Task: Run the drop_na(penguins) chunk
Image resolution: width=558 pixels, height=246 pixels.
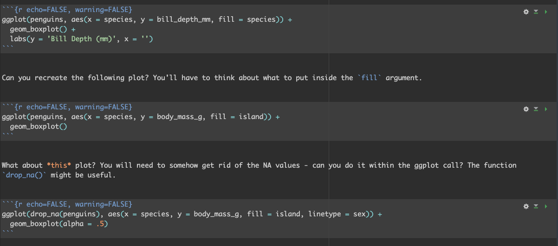Action: 545,206
